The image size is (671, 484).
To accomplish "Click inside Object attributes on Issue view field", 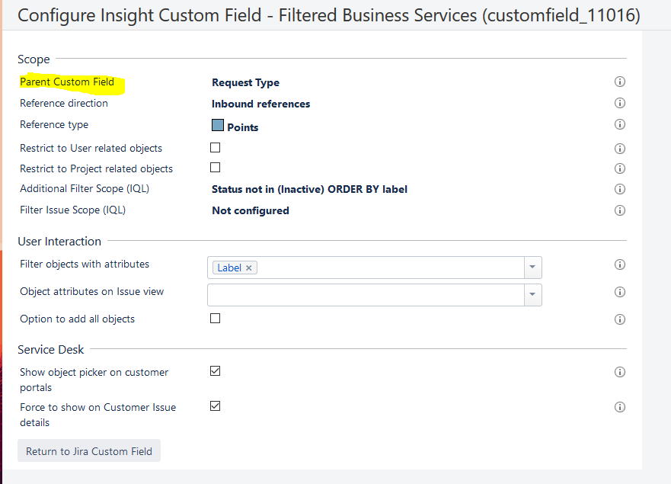I will (x=366, y=294).
